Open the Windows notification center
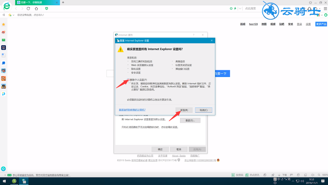This screenshot has width=328, height=185. [323, 181]
